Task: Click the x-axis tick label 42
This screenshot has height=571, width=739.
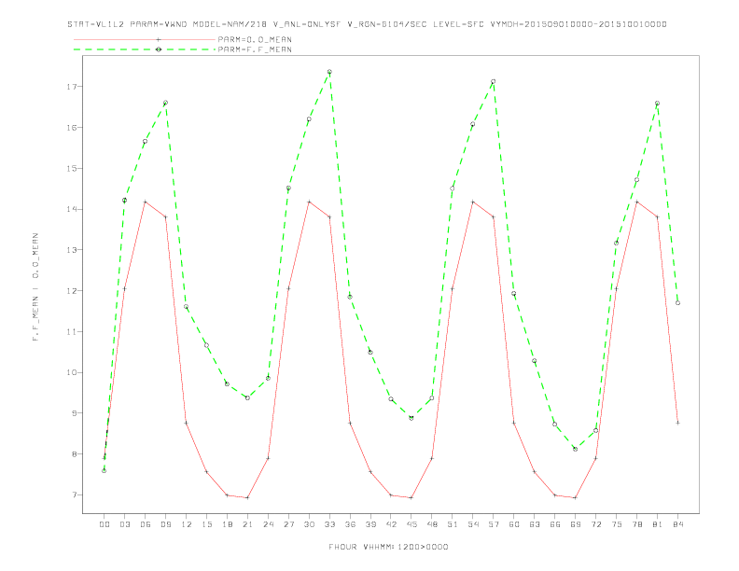Action: pyautogui.click(x=391, y=524)
